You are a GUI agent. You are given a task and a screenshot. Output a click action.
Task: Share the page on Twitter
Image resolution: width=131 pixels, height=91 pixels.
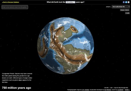(x=126, y=2)
